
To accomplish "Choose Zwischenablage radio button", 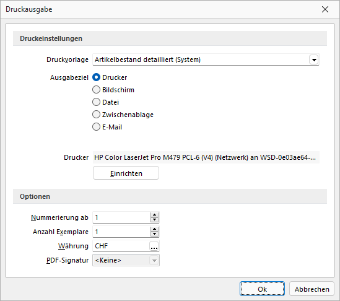I will tap(96, 115).
